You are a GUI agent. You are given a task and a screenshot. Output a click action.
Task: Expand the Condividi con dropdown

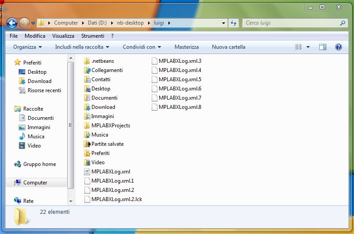click(142, 47)
